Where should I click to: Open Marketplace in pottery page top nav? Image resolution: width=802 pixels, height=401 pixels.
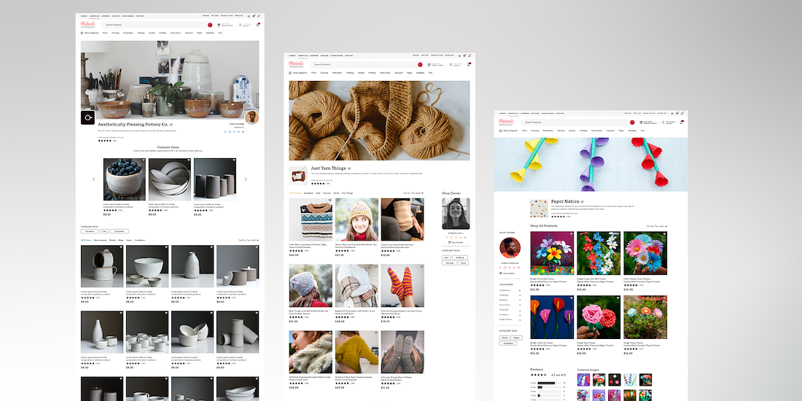tap(95, 16)
